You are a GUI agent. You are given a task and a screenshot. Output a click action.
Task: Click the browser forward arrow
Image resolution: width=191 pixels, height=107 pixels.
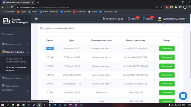tap(7, 7)
